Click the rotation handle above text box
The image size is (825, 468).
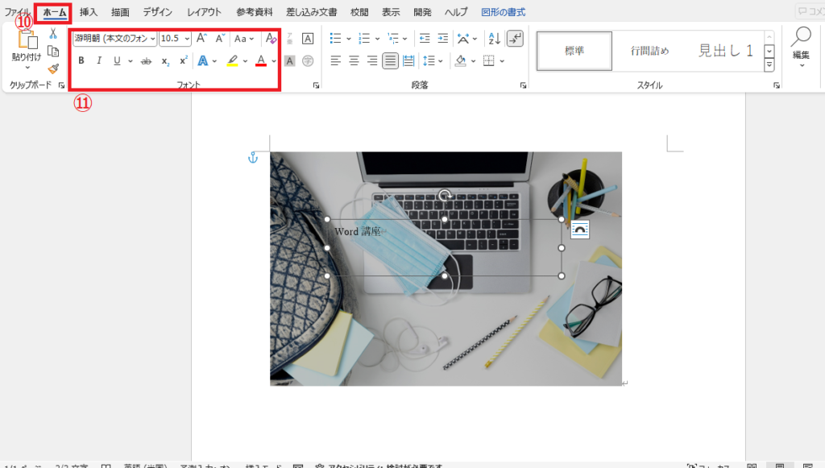(445, 196)
